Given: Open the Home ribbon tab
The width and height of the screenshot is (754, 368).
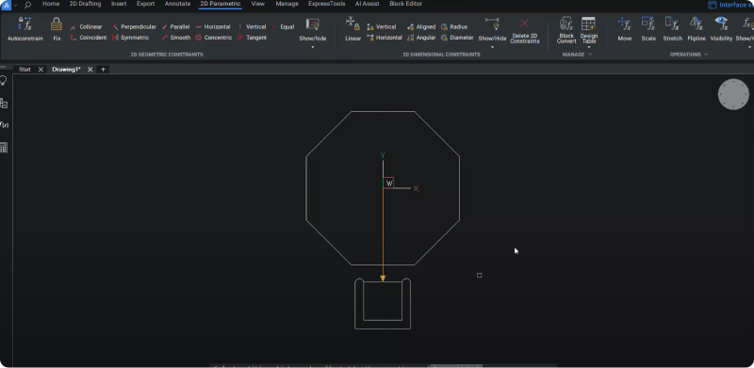Looking at the screenshot, I should 51,4.
